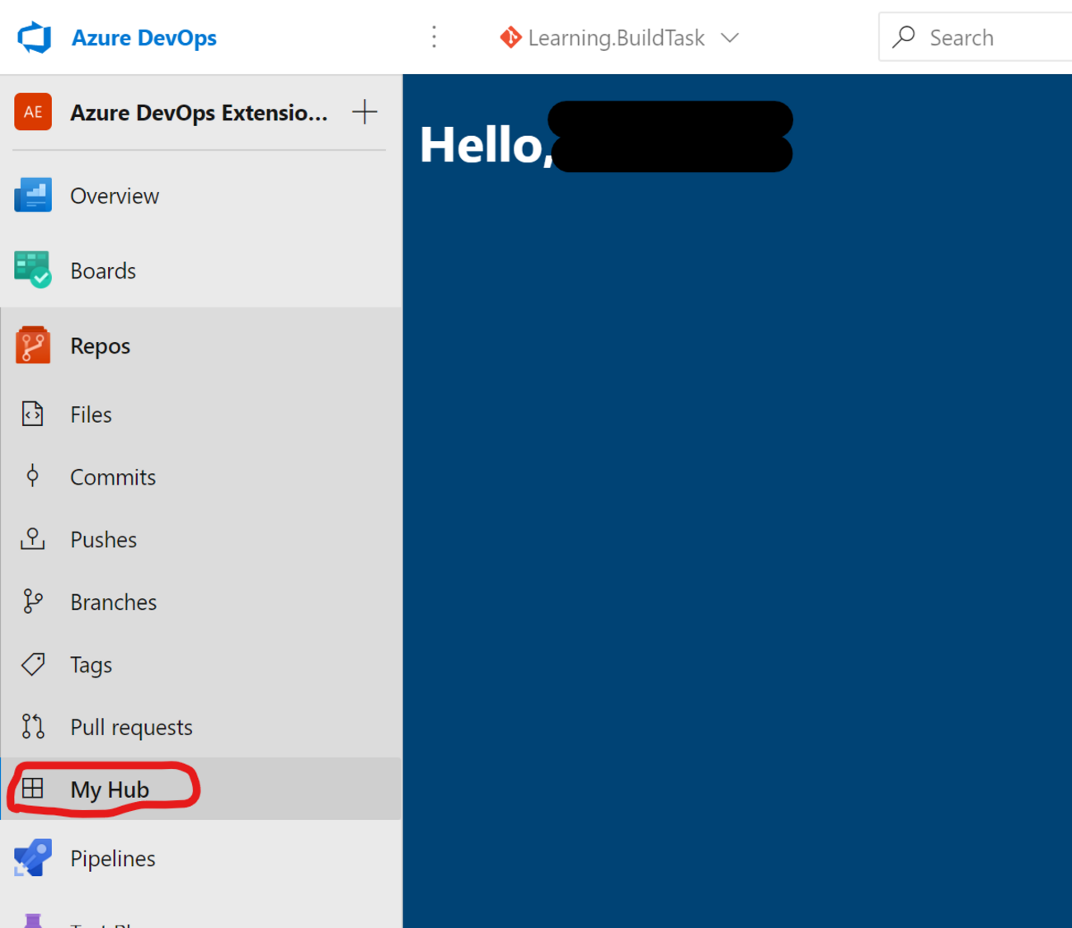Click the Overview hub icon
This screenshot has width=1072, height=928.
pos(33,195)
